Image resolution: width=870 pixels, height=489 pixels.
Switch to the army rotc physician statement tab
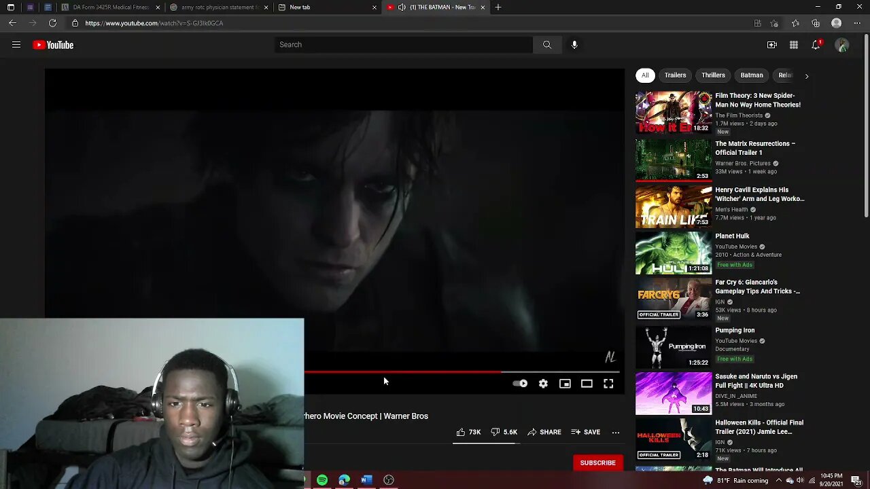click(220, 7)
